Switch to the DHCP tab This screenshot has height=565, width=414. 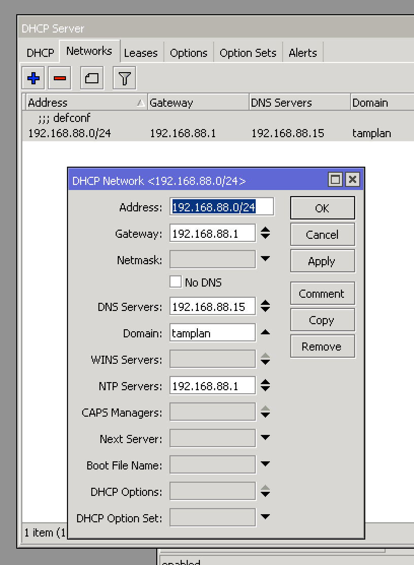click(x=40, y=53)
